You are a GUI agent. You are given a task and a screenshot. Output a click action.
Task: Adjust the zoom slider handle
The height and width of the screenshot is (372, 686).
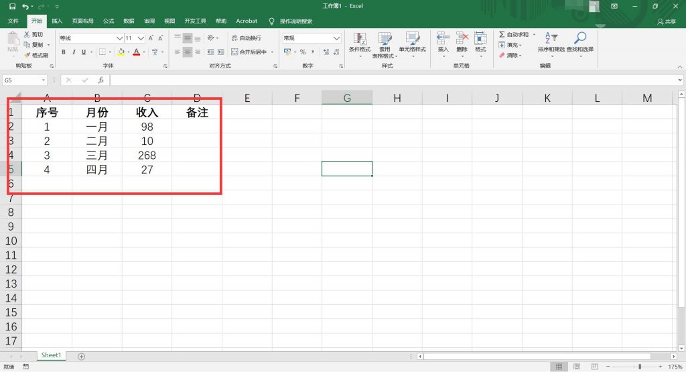pyautogui.click(x=640, y=367)
